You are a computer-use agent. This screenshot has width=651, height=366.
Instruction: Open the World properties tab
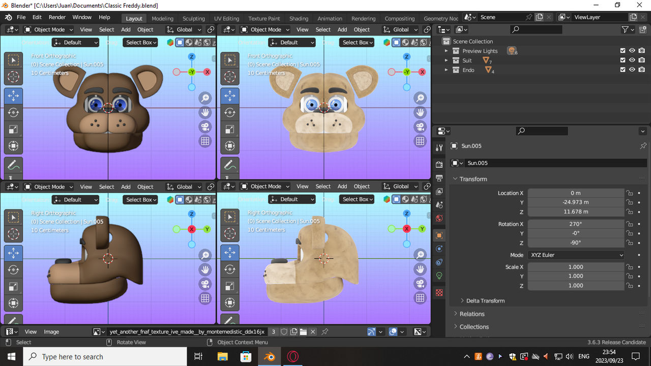(x=439, y=219)
